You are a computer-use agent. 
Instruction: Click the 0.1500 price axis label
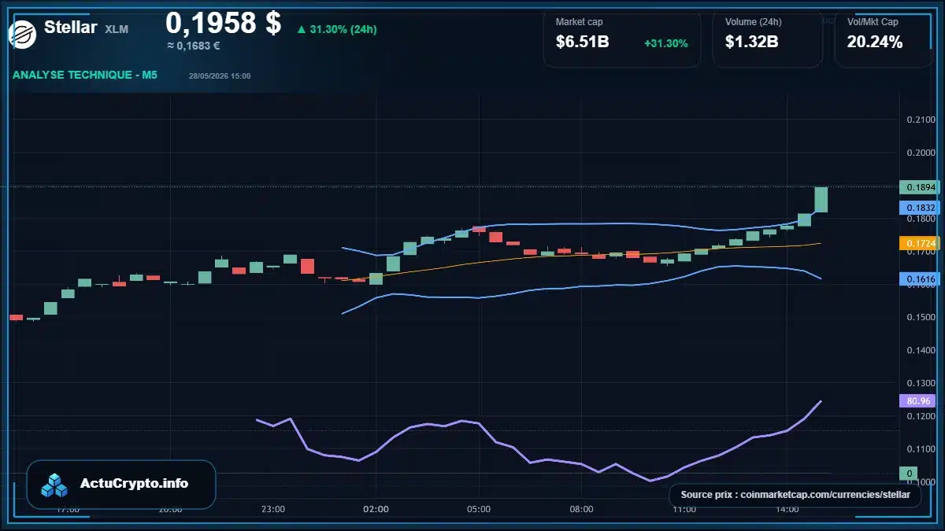coord(921,317)
